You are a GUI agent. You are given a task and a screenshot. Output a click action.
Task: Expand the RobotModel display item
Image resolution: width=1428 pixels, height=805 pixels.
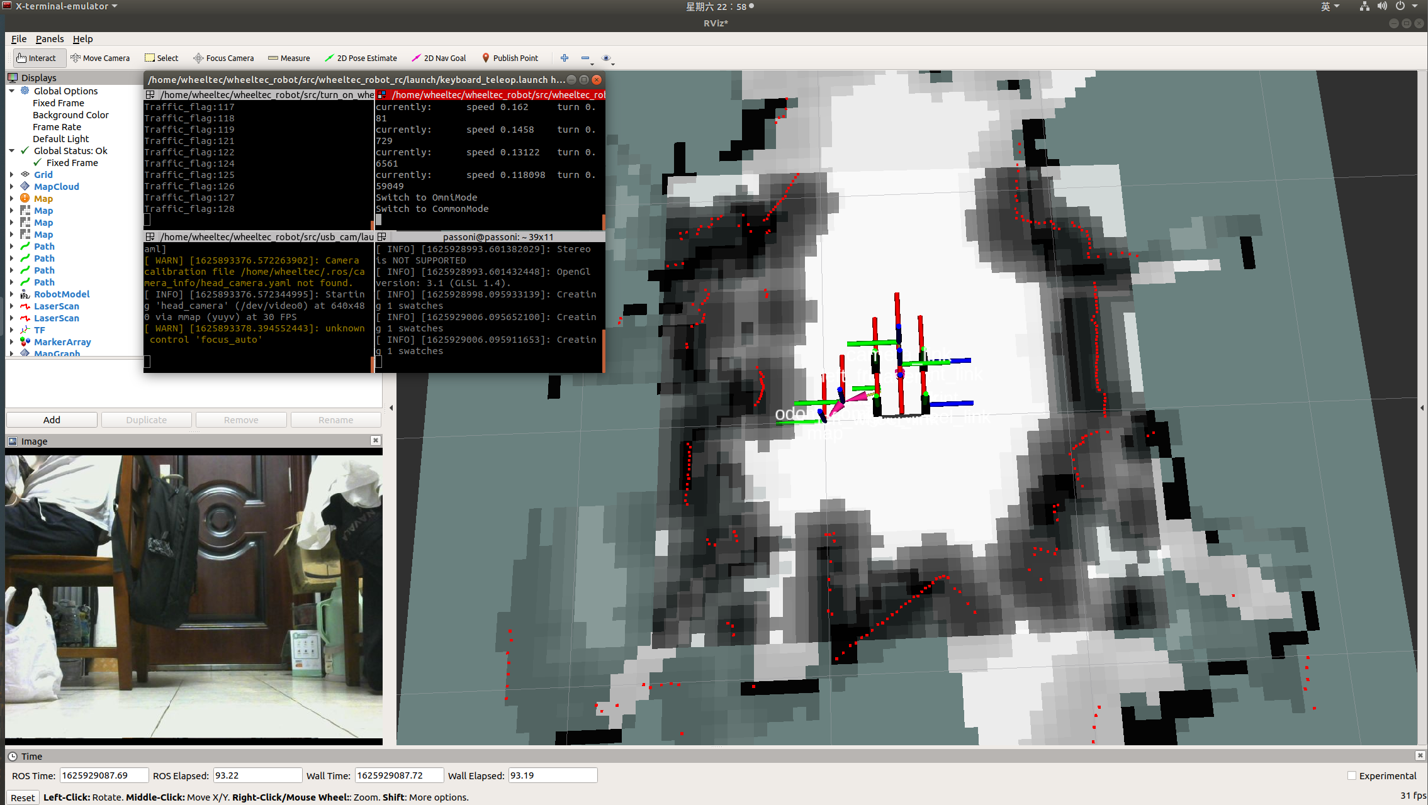click(11, 294)
